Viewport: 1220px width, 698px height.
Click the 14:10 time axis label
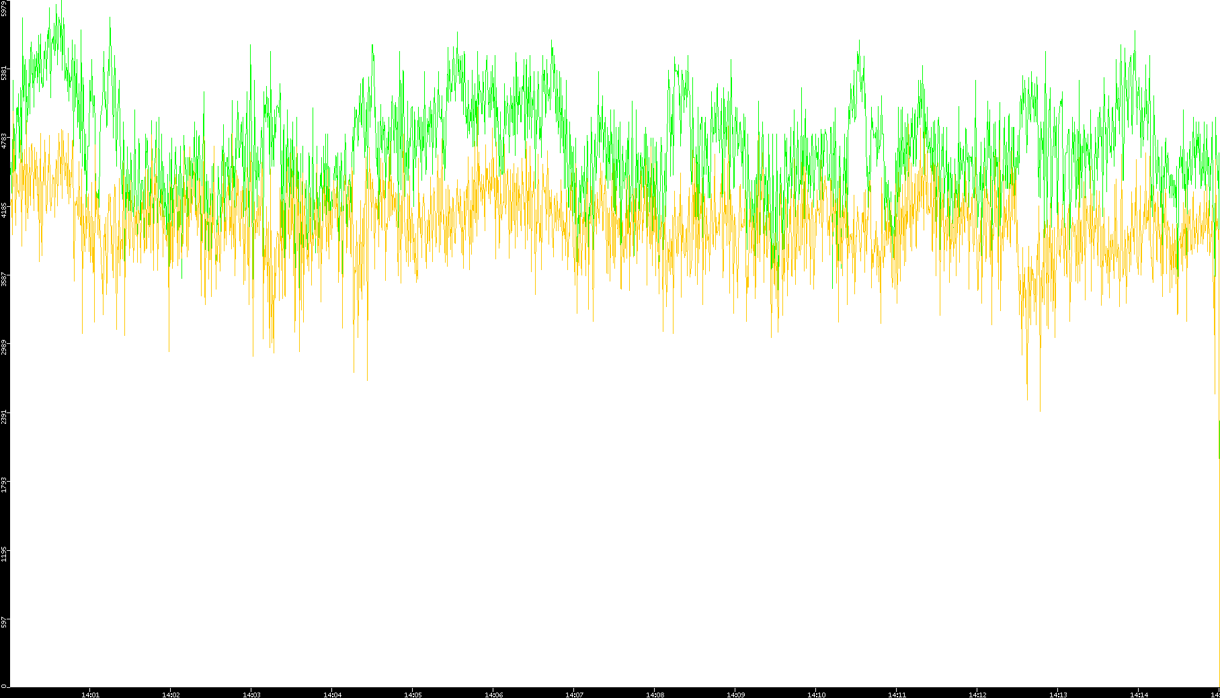click(x=816, y=695)
